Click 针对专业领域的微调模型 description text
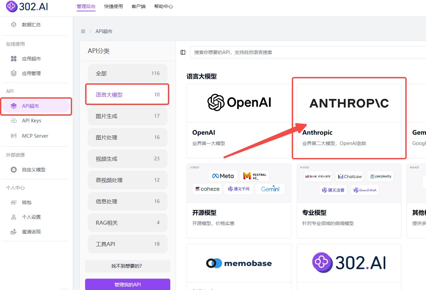The width and height of the screenshot is (426, 290). 328,223
